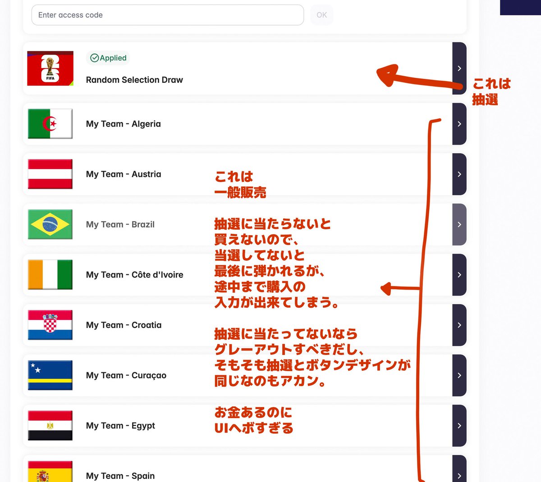
Task: Select My Team - Egypt label
Action: (121, 426)
